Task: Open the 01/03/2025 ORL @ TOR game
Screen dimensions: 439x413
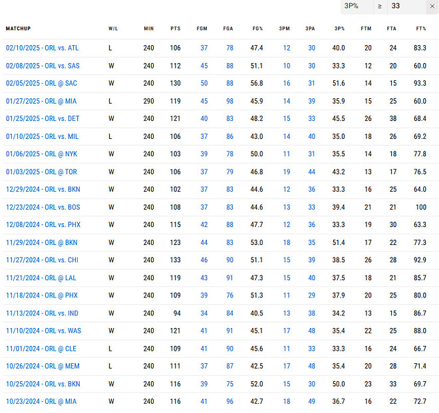Action: (41, 172)
